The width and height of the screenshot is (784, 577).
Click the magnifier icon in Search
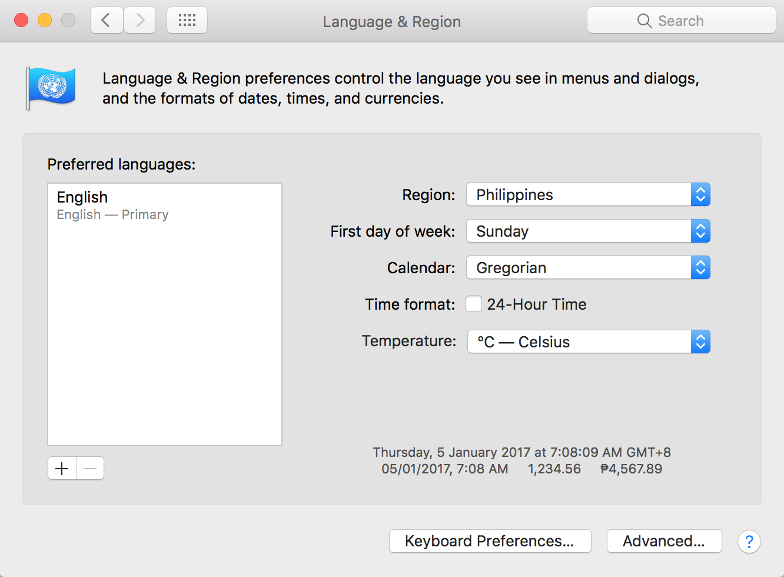click(x=645, y=21)
